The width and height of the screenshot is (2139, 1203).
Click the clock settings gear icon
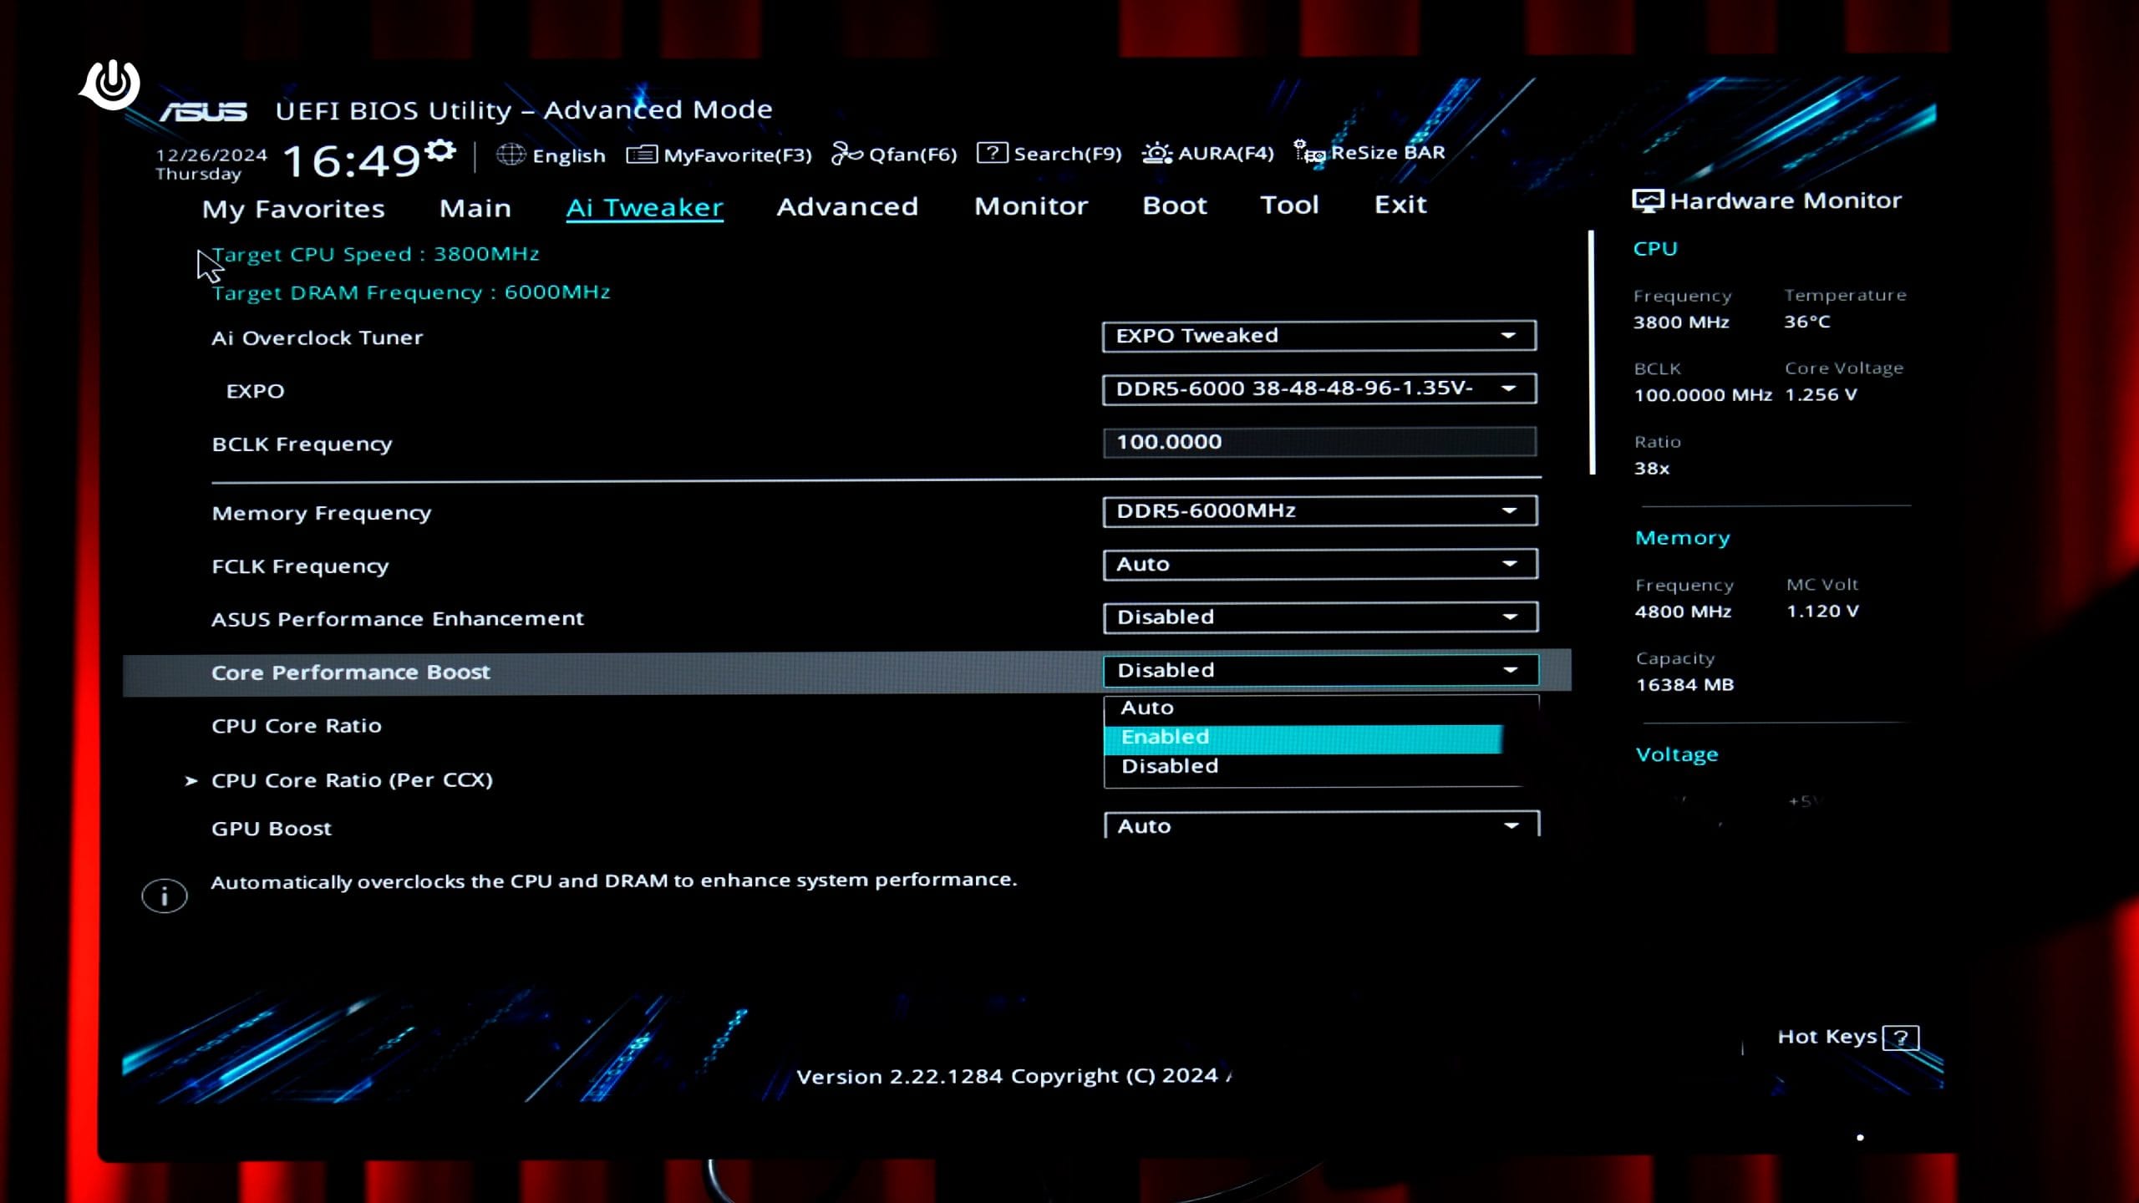[x=440, y=151]
